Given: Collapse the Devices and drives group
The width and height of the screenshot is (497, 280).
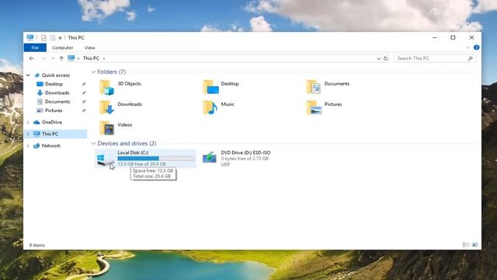Looking at the screenshot, I should (93, 143).
